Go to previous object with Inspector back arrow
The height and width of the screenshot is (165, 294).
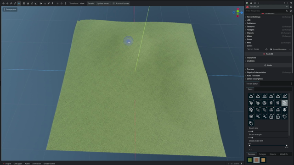[x=285, y=3]
